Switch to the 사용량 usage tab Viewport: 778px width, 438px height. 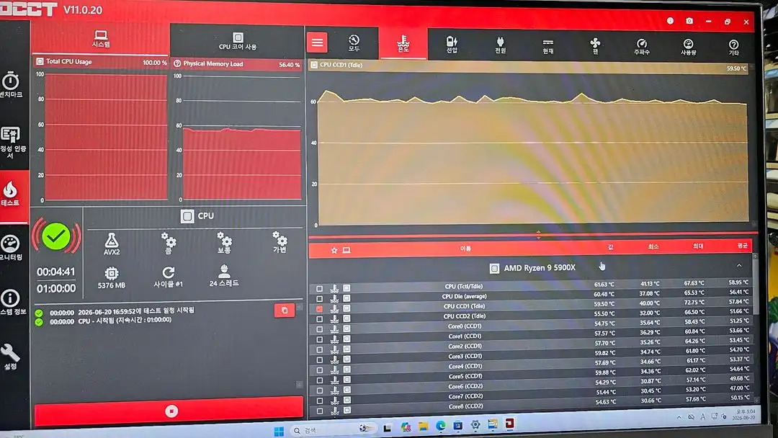tap(688, 47)
